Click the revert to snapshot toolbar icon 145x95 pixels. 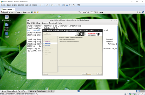click(55, 5)
